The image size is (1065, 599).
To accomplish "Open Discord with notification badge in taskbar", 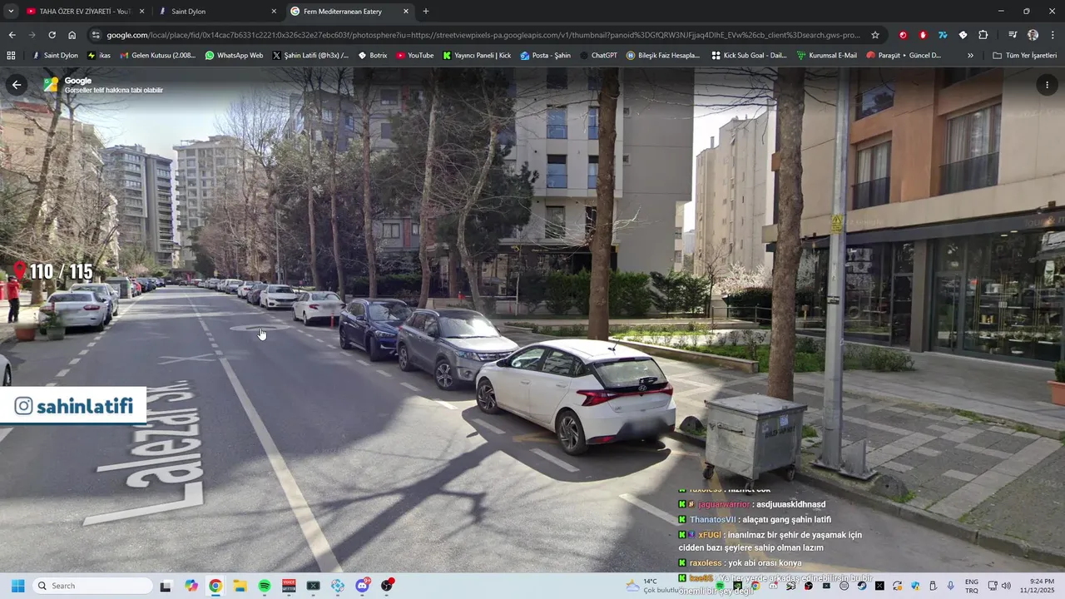I will coord(363,586).
